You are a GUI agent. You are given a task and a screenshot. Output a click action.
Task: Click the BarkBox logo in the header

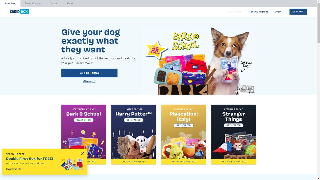click(19, 12)
